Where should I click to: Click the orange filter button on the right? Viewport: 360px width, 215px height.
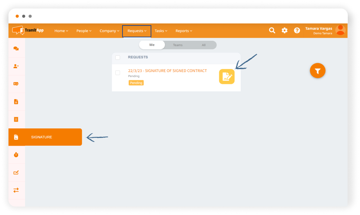tap(318, 71)
